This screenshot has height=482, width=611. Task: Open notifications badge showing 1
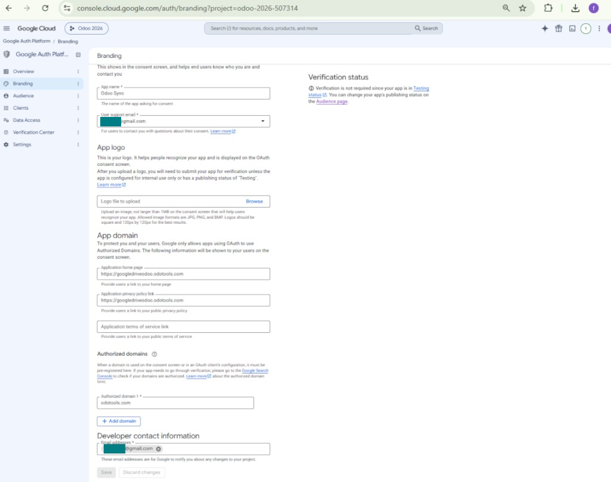coord(586,29)
